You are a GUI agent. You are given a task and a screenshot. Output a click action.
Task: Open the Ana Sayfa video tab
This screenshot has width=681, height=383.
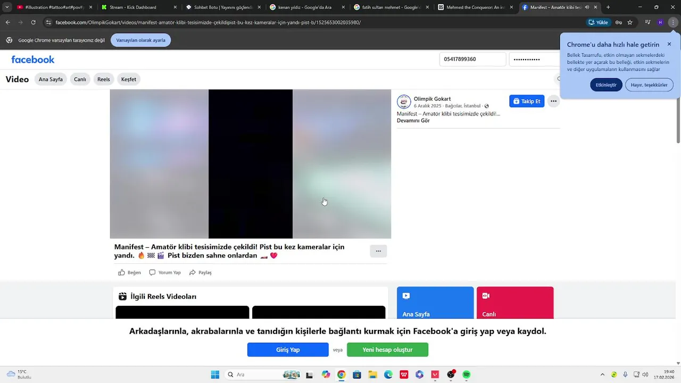pos(51,79)
